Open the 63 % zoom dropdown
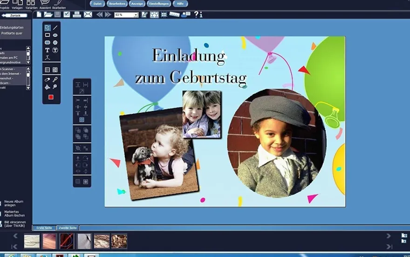This screenshot has width=410, height=257. [x=126, y=15]
